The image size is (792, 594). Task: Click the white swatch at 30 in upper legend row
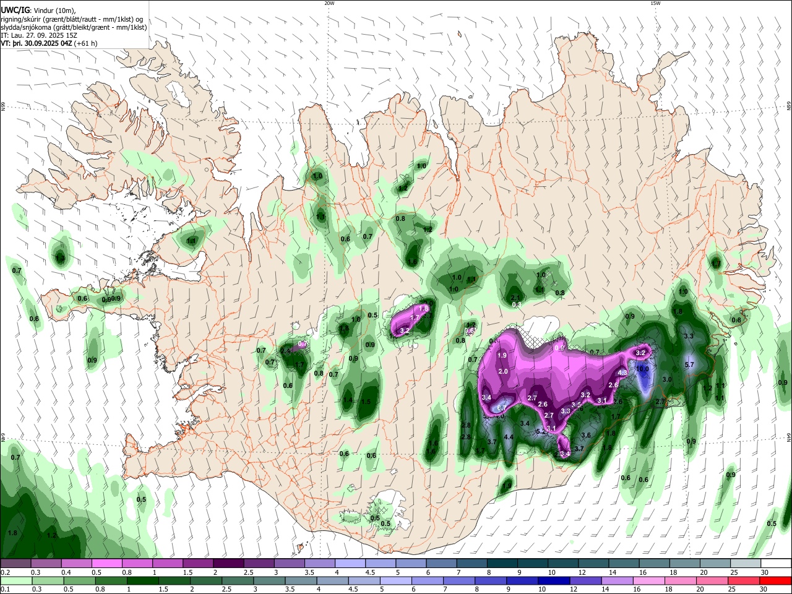[x=775, y=564]
